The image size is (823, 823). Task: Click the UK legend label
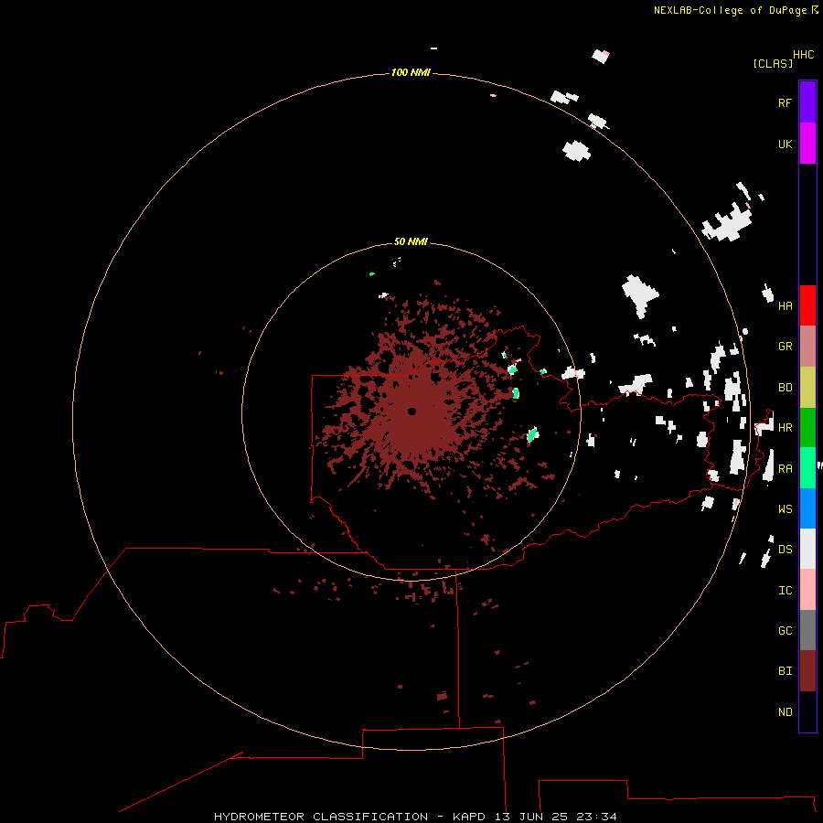(786, 144)
